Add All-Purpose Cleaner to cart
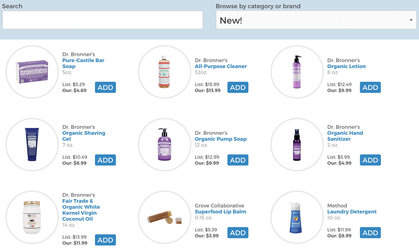This screenshot has height=249, width=419. 238,87
